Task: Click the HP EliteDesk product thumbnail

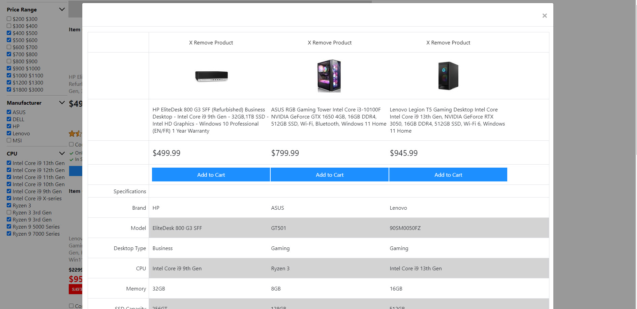Action: click(x=211, y=76)
